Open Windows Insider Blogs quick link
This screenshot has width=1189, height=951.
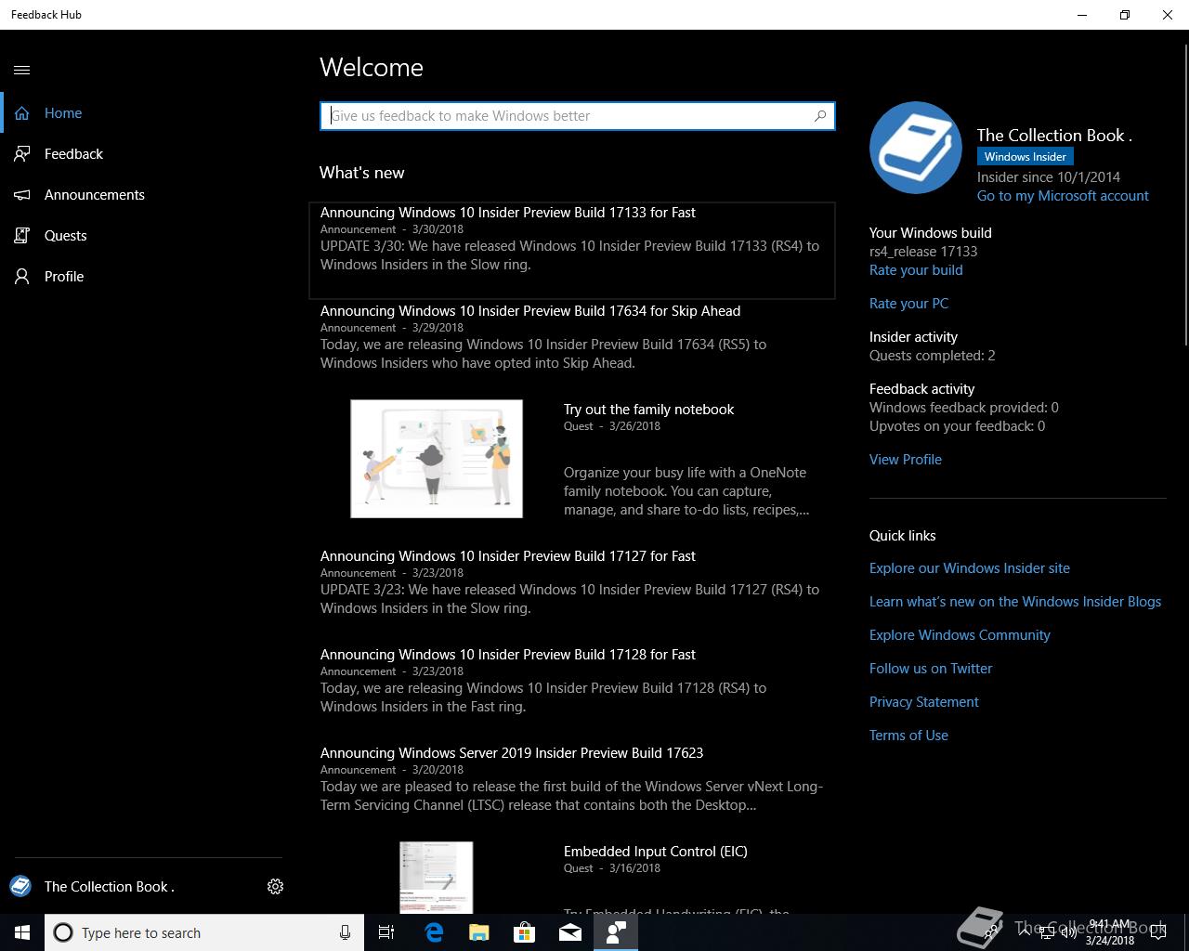coord(1015,602)
